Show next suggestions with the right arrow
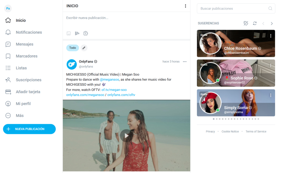Screen dimensions: 288x173 pyautogui.click(x=271, y=24)
